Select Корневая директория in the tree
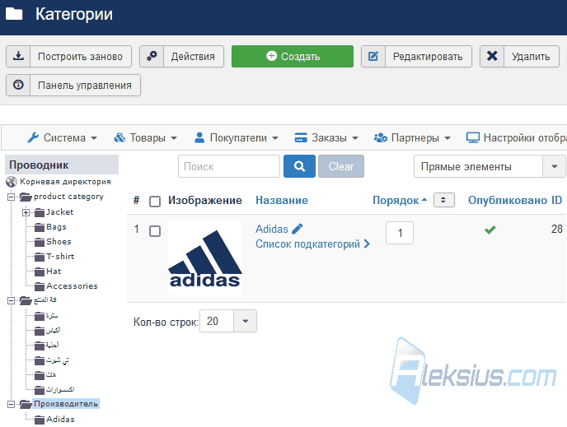Viewport: 567px width, 427px height. pyautogui.click(x=65, y=182)
